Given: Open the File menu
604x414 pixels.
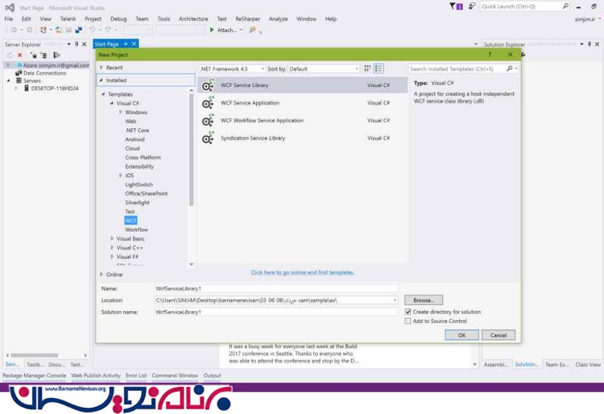Looking at the screenshot, I should click(x=8, y=19).
